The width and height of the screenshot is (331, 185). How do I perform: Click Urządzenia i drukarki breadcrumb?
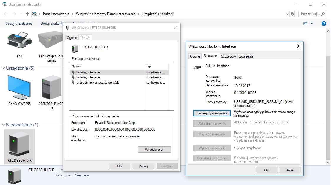pyautogui.click(x=158, y=14)
